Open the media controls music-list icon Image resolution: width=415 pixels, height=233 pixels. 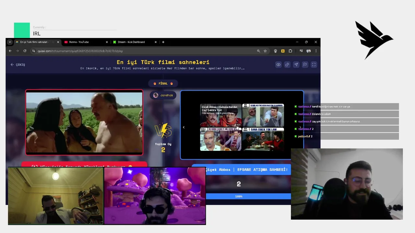301,51
